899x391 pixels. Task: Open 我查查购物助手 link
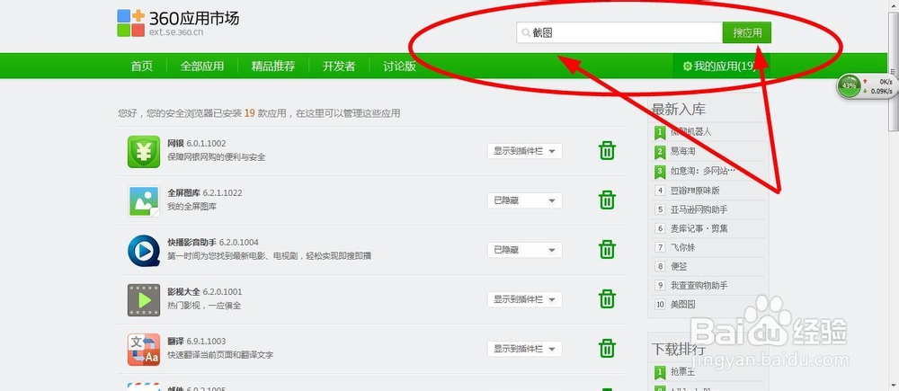point(699,286)
